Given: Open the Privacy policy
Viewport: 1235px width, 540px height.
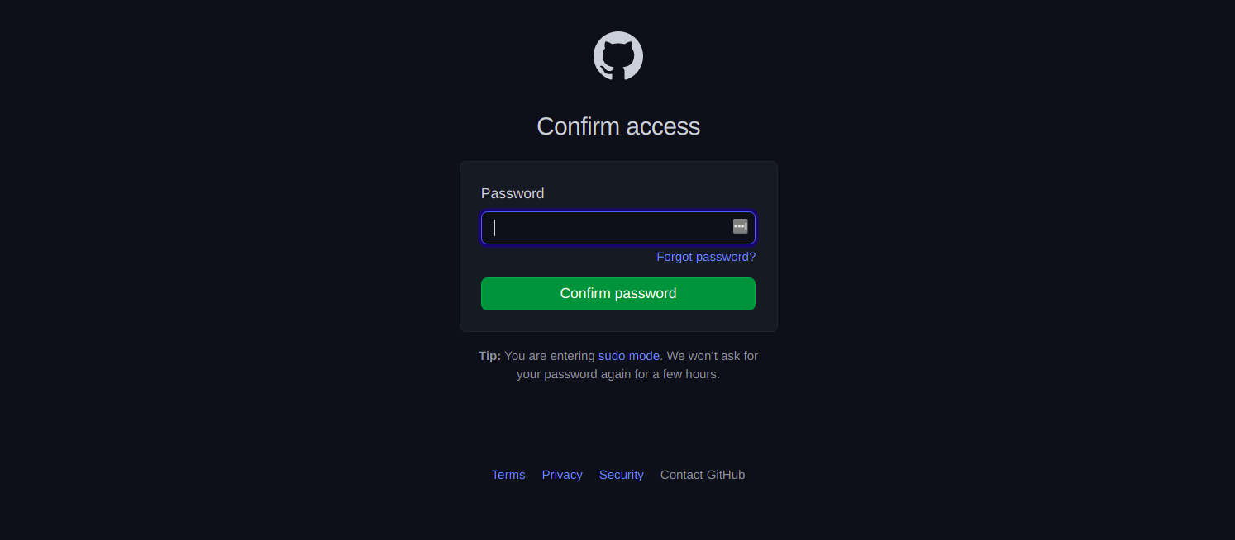Looking at the screenshot, I should click(562, 475).
